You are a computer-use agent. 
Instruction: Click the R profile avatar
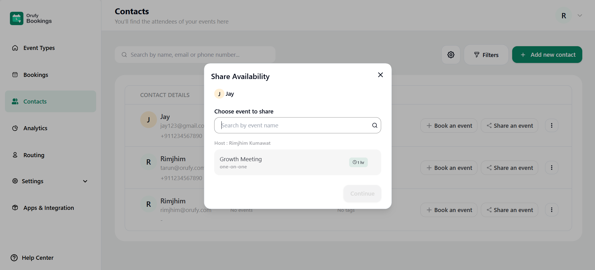564,16
